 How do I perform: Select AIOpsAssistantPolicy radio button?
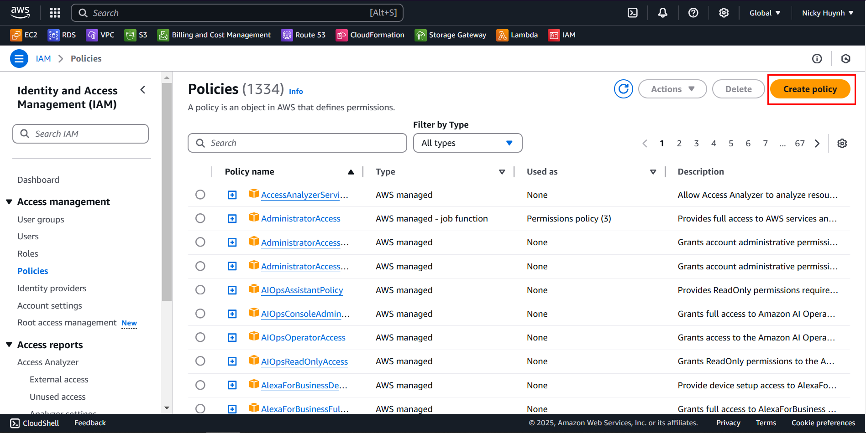[200, 290]
